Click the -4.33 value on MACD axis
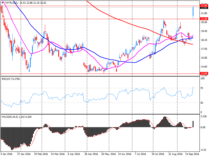This screenshot has height=157, width=210. 204,150
